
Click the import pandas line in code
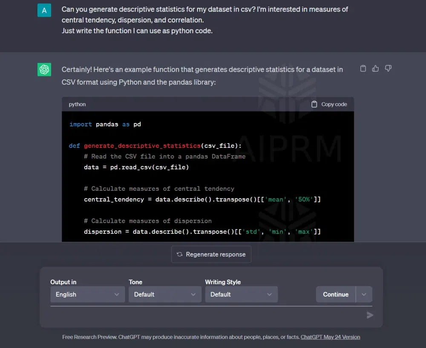click(105, 124)
